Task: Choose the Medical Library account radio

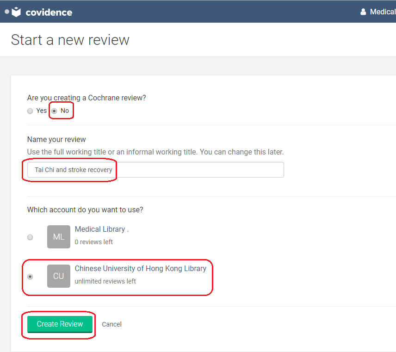Action: click(x=30, y=237)
